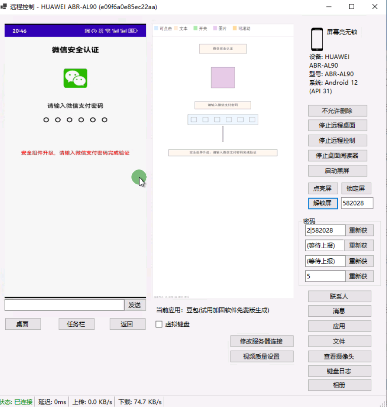Tap the last password circle on phone screen
The width and height of the screenshot is (387, 407).
[x=104, y=120]
